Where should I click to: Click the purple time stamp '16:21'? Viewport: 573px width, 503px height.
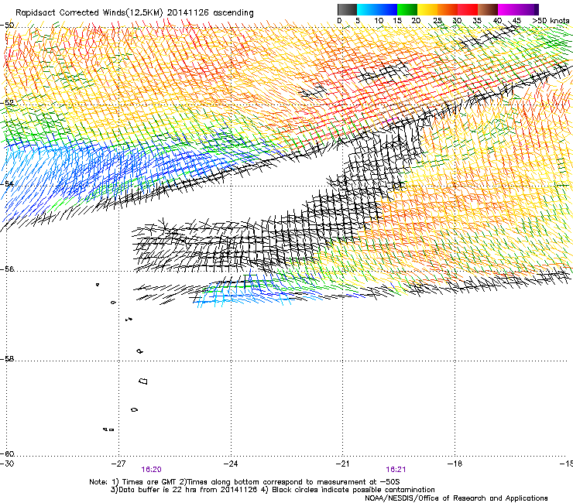pos(396,470)
